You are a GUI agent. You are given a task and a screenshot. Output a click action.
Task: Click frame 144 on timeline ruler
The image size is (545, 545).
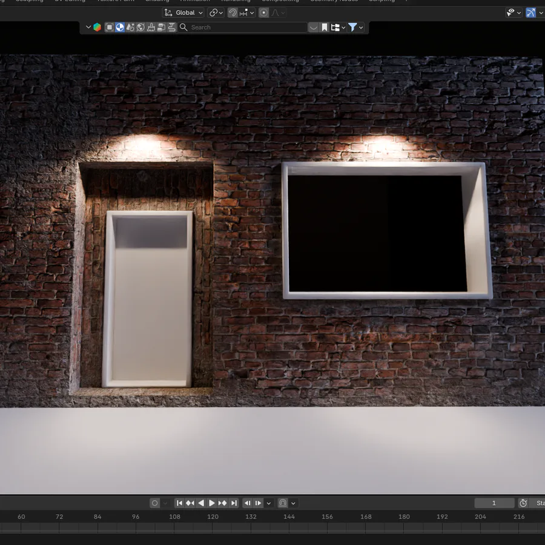pyautogui.click(x=289, y=517)
